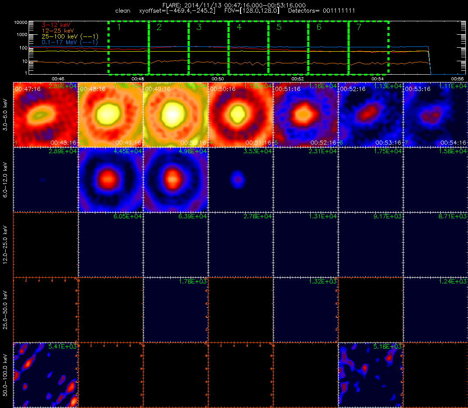Click the '3.0-6.0 keV' row label
468x408 pixels.
pyautogui.click(x=5, y=115)
